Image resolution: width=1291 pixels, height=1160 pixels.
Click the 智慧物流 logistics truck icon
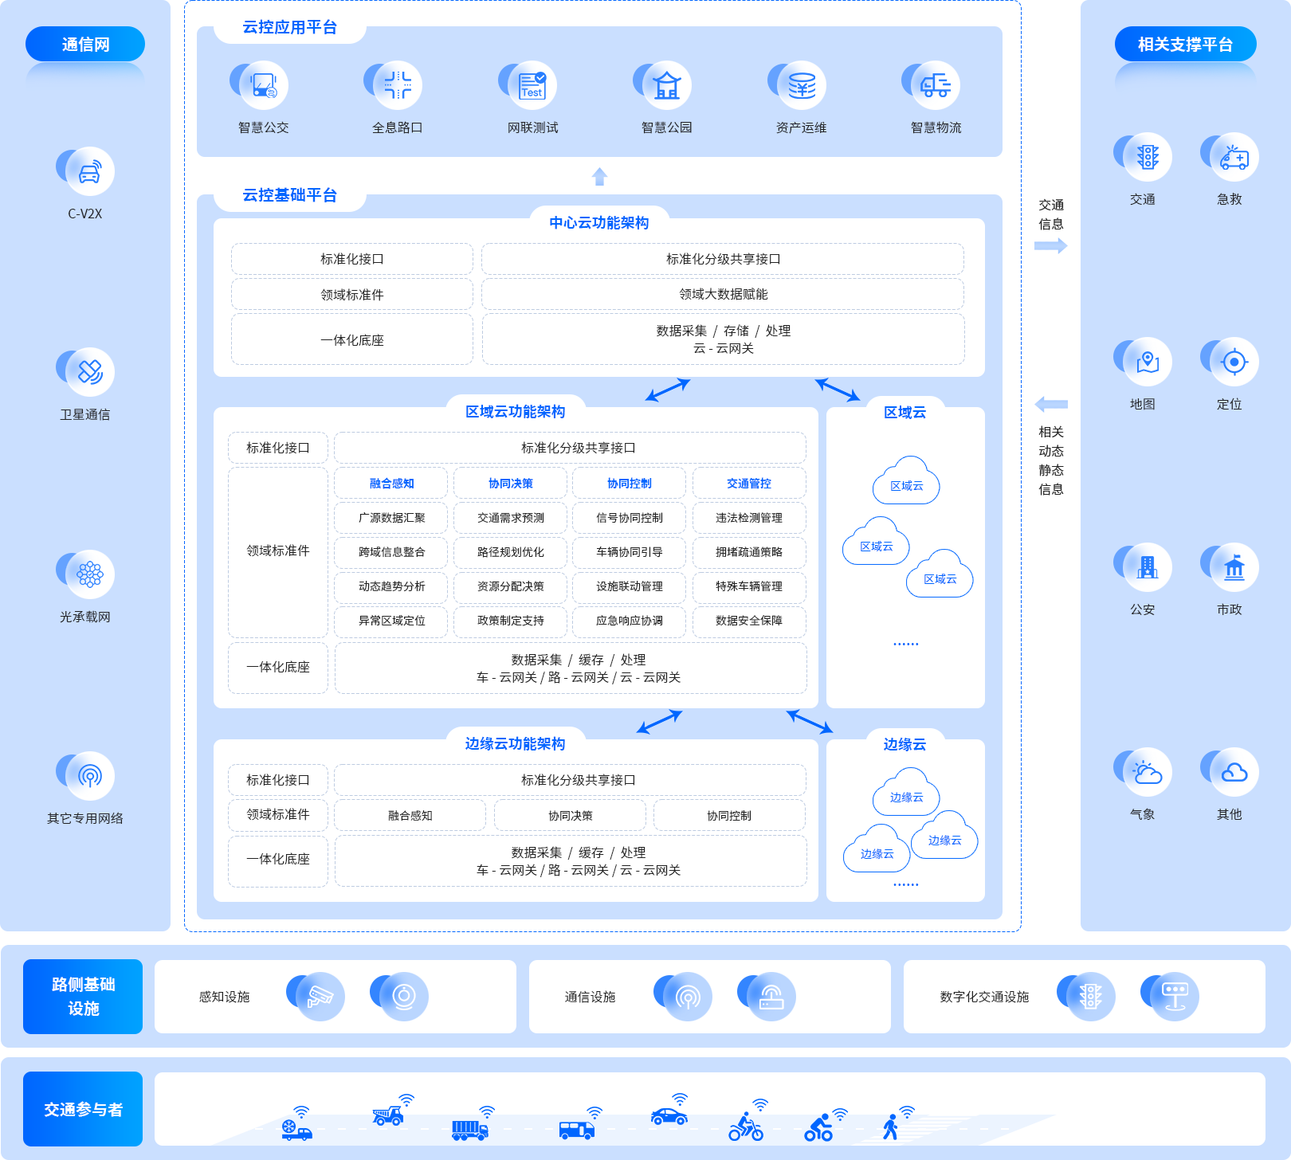tap(935, 85)
